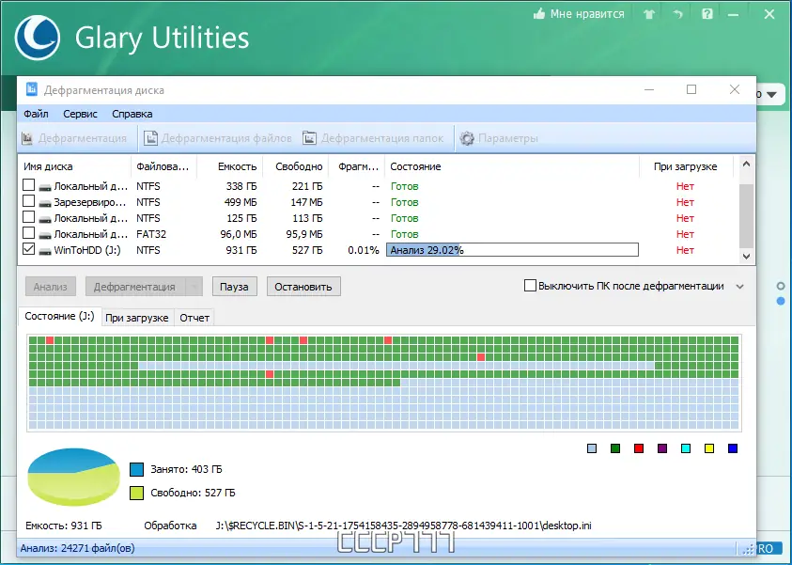Uncheck the WinToHDD (J:) disk

pyautogui.click(x=28, y=250)
